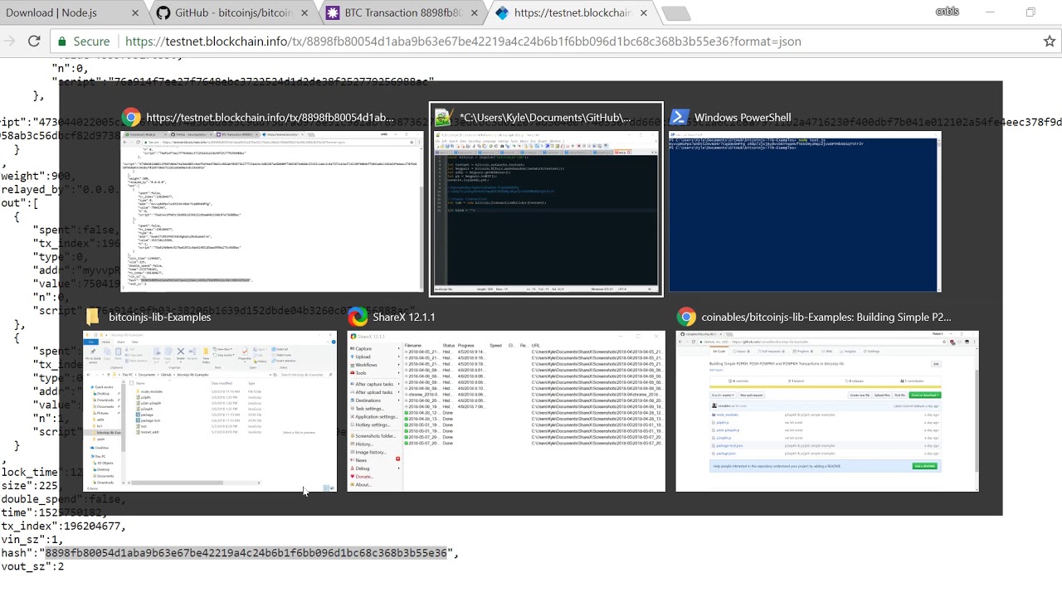This screenshot has height=597, width=1062.
Task: Click the 'ShareX 12.1.1' title text
Action: [x=404, y=317]
